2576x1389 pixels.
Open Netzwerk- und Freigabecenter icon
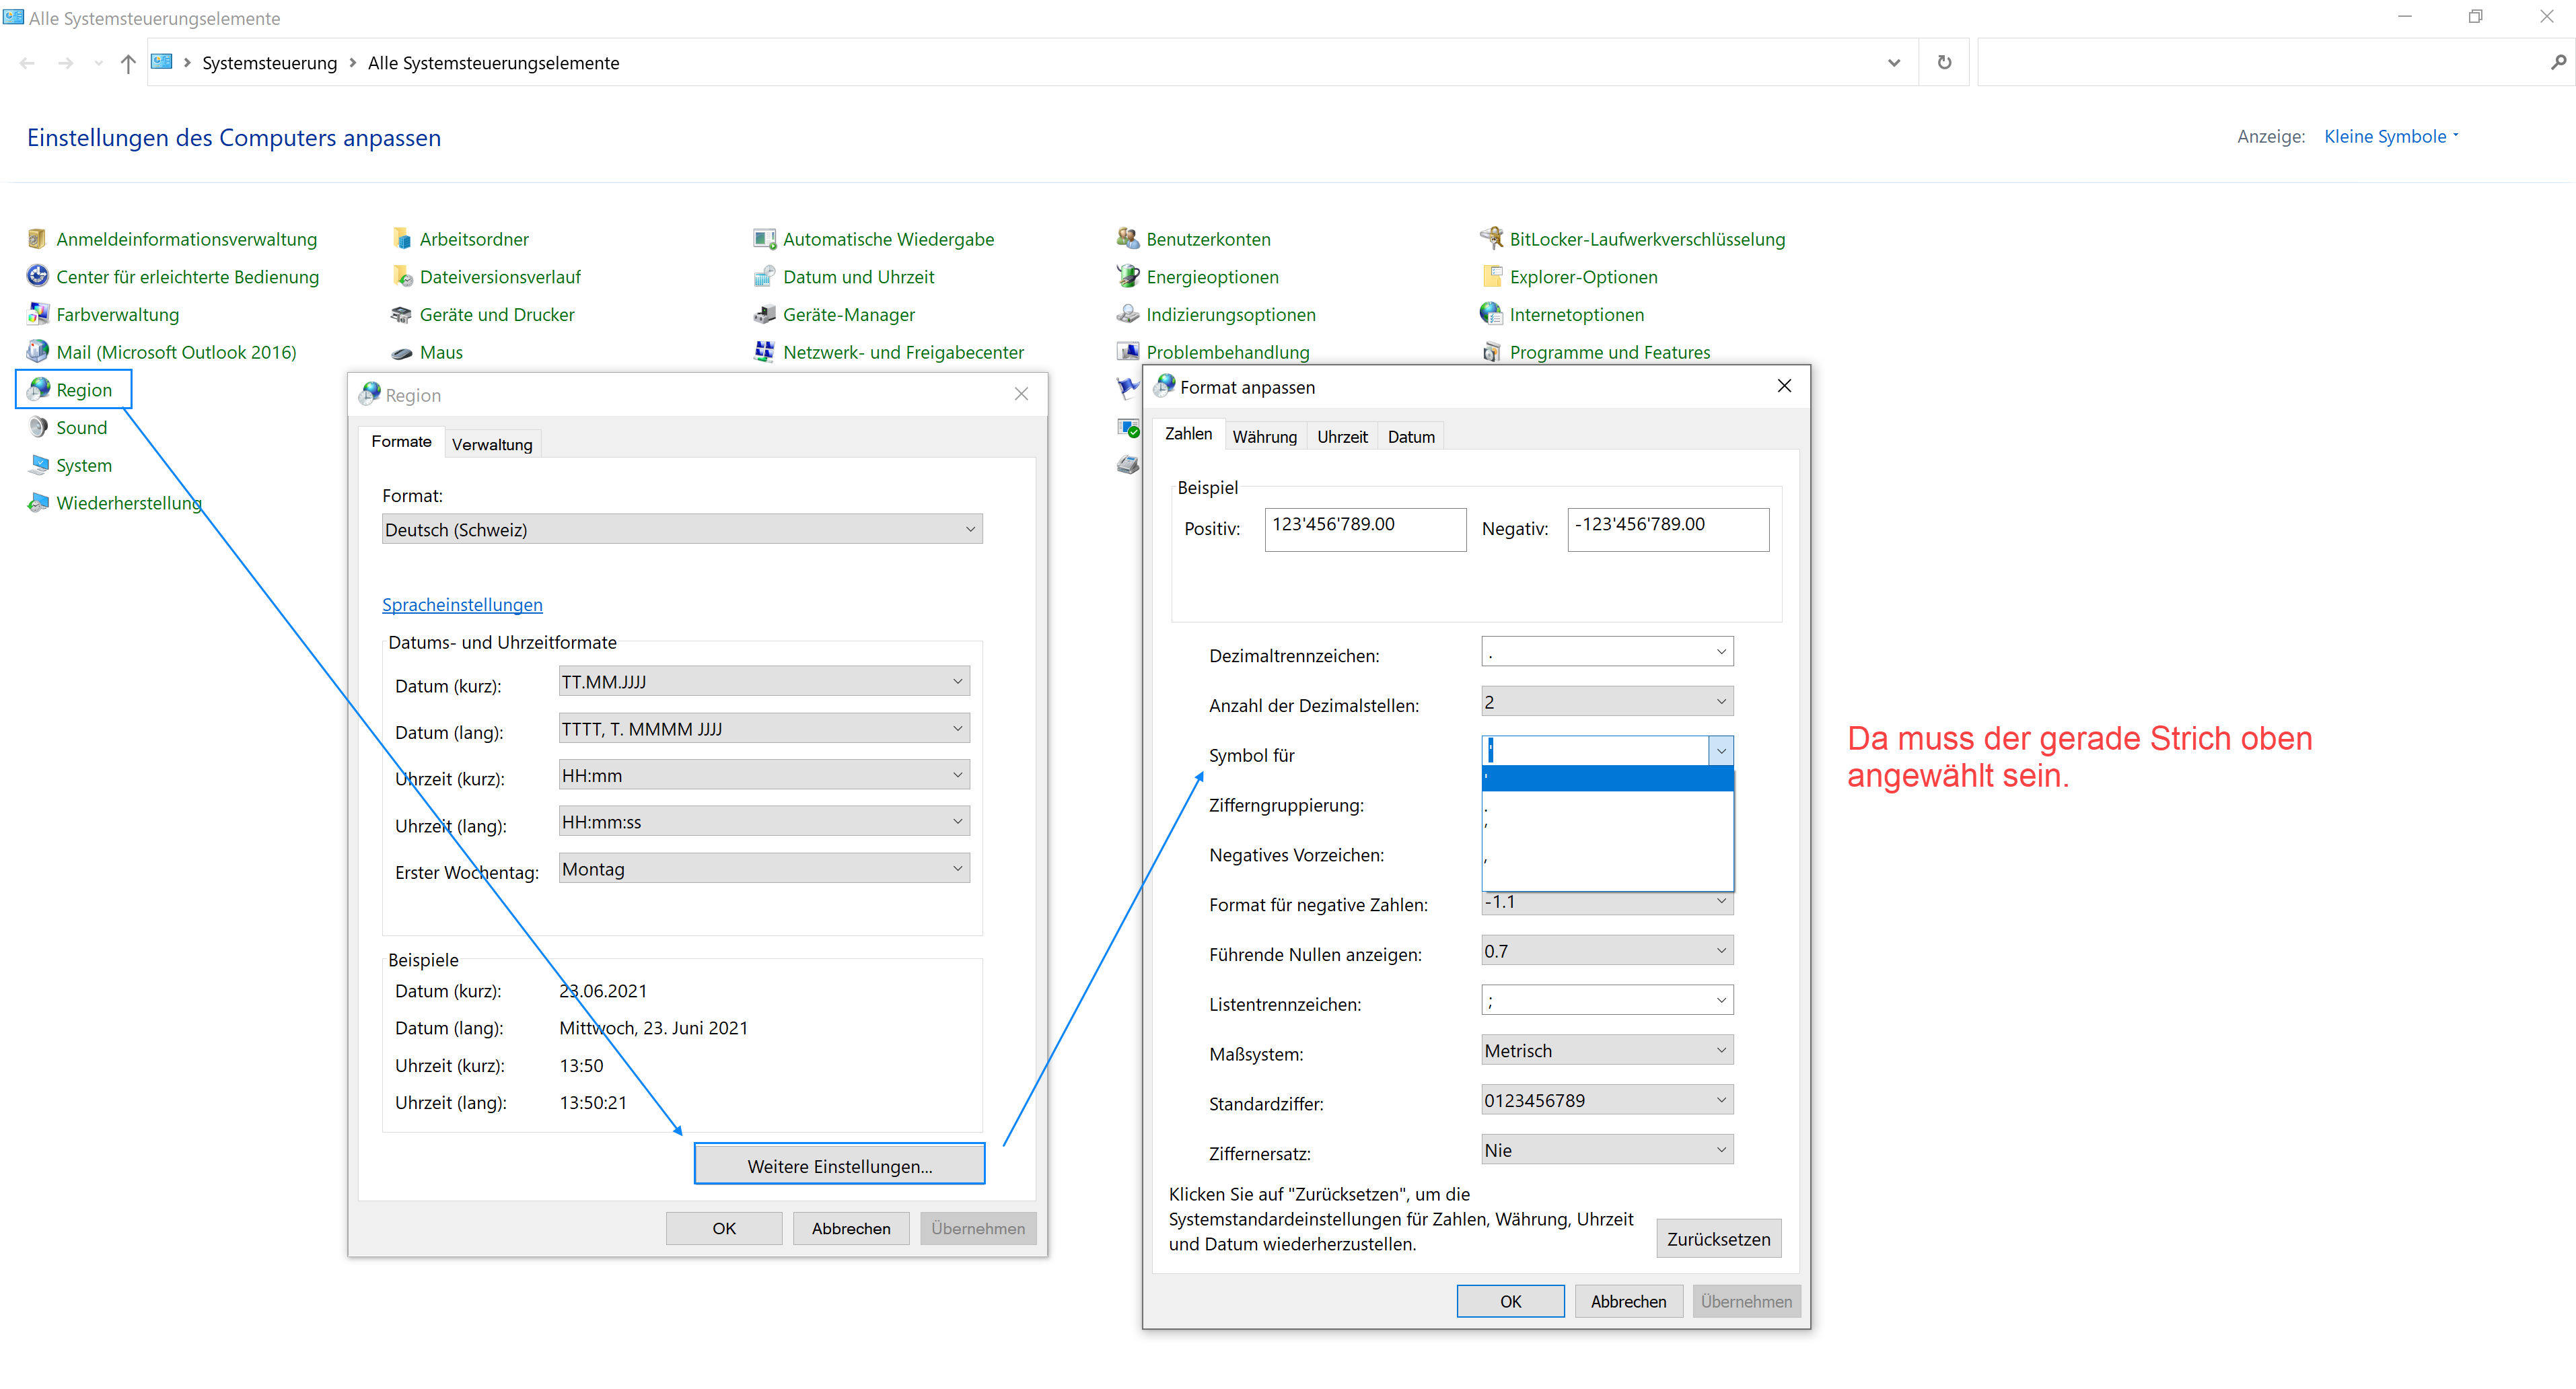tap(764, 352)
